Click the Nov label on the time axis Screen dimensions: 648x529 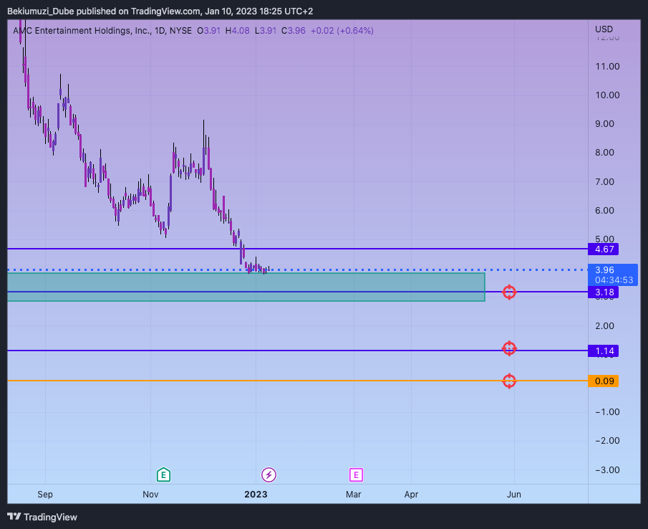click(x=150, y=495)
